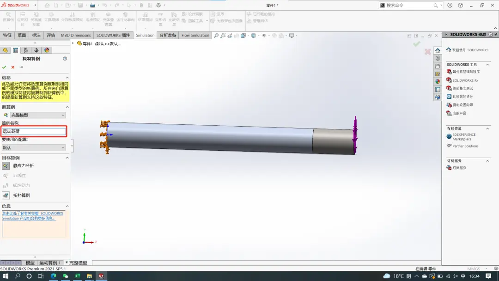Screen dimensions: 499x281
Task: Cancel copy study with red X in panel
Action: pos(13,67)
